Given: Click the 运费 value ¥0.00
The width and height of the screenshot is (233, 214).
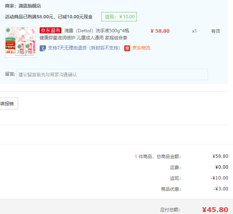Looking at the screenshot, I should click(x=222, y=167).
